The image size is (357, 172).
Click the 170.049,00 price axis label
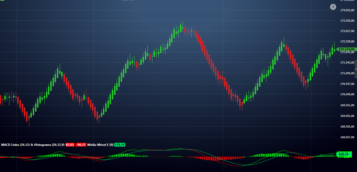(347, 94)
